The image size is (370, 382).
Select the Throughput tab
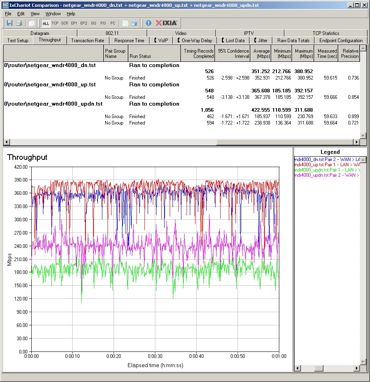pyautogui.click(x=50, y=40)
